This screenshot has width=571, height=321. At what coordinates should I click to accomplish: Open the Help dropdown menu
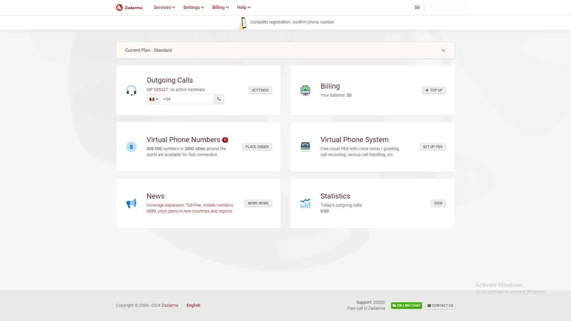(x=244, y=7)
